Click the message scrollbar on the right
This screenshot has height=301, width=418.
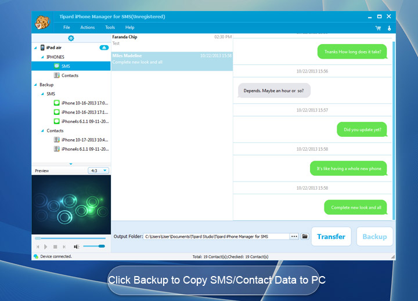(394, 130)
